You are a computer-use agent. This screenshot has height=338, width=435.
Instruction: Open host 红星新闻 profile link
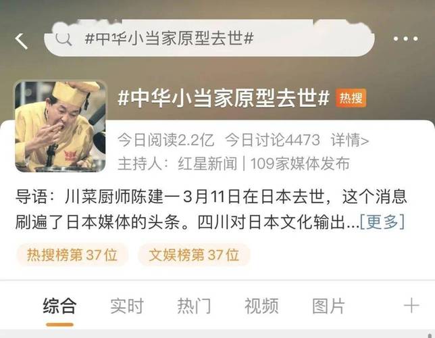point(207,164)
